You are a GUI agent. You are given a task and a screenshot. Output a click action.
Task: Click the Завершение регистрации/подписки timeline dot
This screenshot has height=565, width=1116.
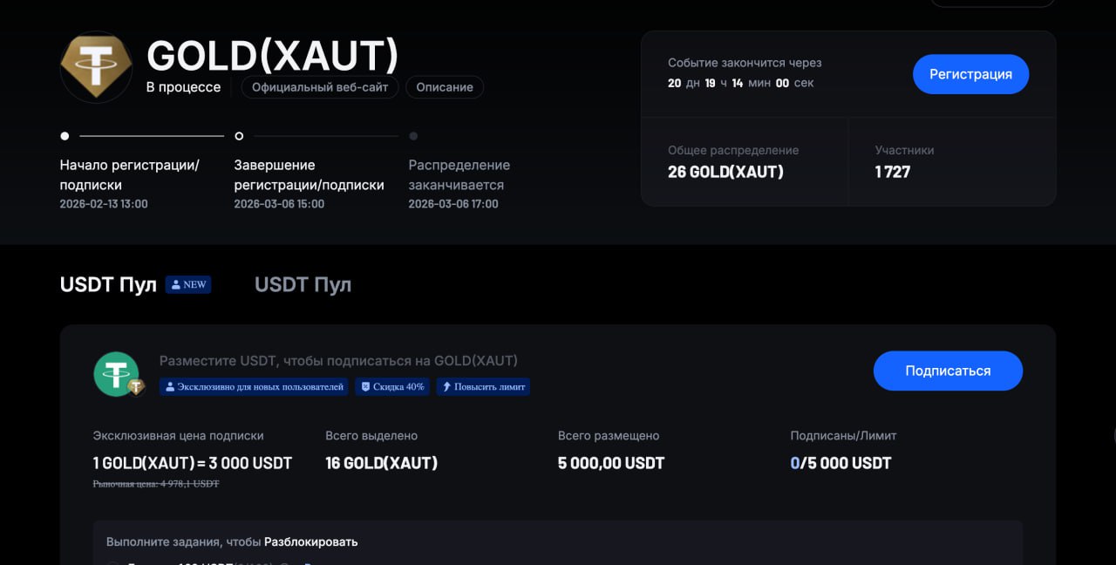click(239, 136)
